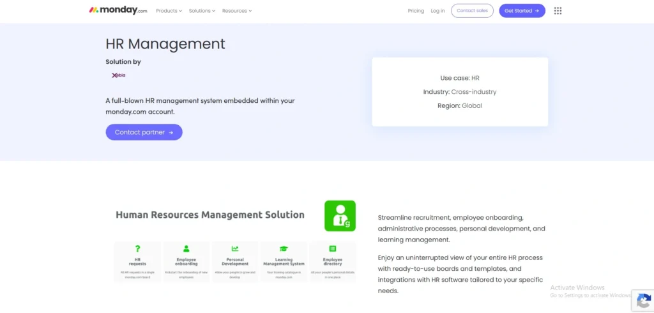The width and height of the screenshot is (654, 313).
Task: Click the Personal Development card label
Action: pos(235,262)
